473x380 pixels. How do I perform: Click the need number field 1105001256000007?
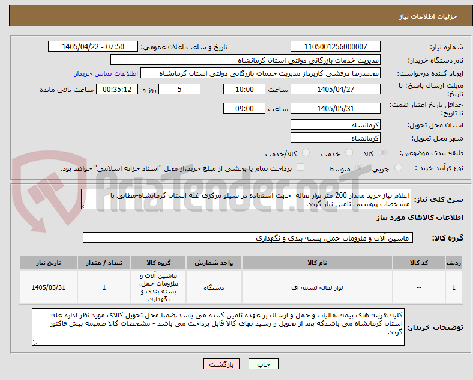[336, 46]
